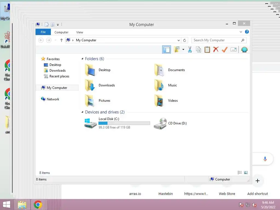The width and height of the screenshot is (280, 210).
Task: Open recent locations dropdown beside Forward
Action: 56,40
